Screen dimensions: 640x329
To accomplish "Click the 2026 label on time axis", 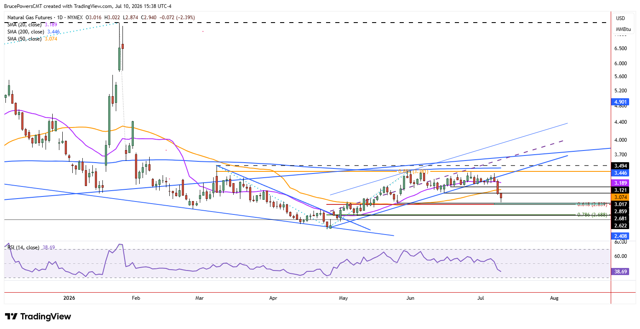I will [69, 298].
